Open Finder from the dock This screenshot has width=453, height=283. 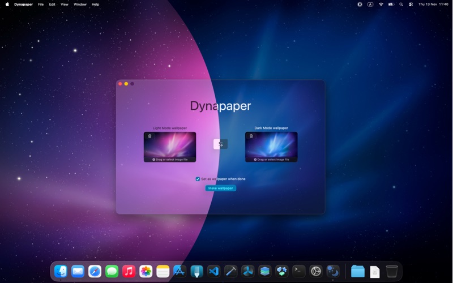coord(61,272)
